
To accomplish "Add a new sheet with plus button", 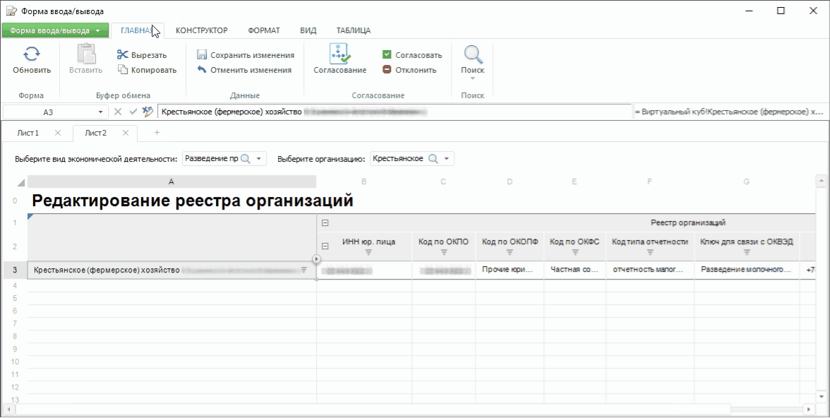I will tap(157, 133).
